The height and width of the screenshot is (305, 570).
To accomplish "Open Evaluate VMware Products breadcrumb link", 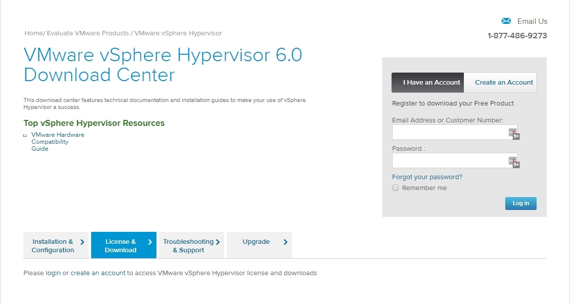I will tap(88, 33).
